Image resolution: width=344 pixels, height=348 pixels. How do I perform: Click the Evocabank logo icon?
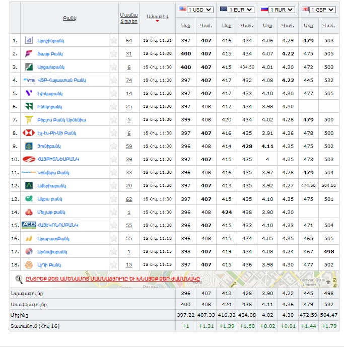(29, 93)
